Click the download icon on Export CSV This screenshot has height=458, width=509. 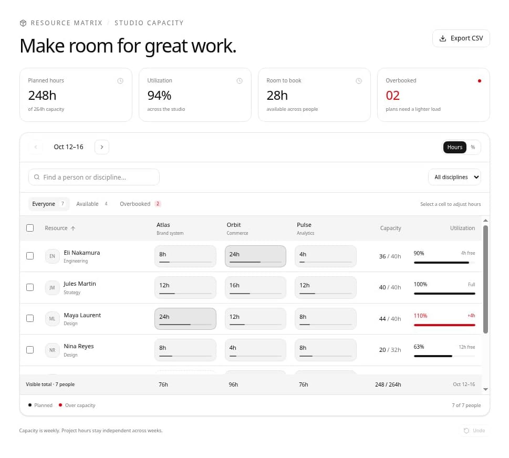click(x=442, y=38)
